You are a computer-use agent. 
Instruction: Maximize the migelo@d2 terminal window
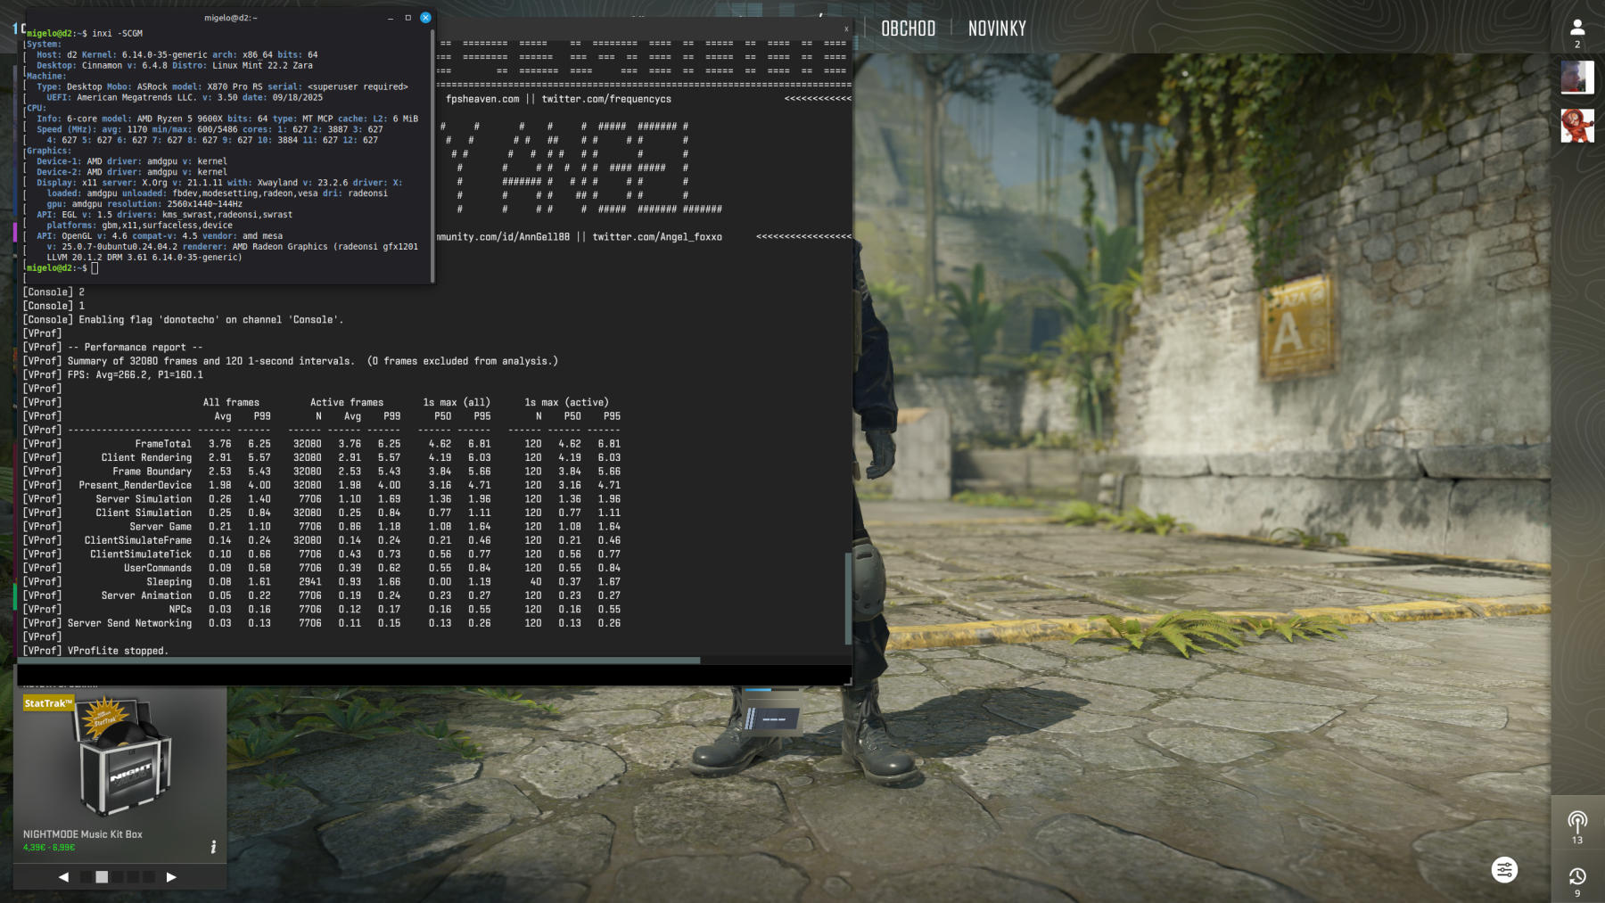tap(407, 18)
